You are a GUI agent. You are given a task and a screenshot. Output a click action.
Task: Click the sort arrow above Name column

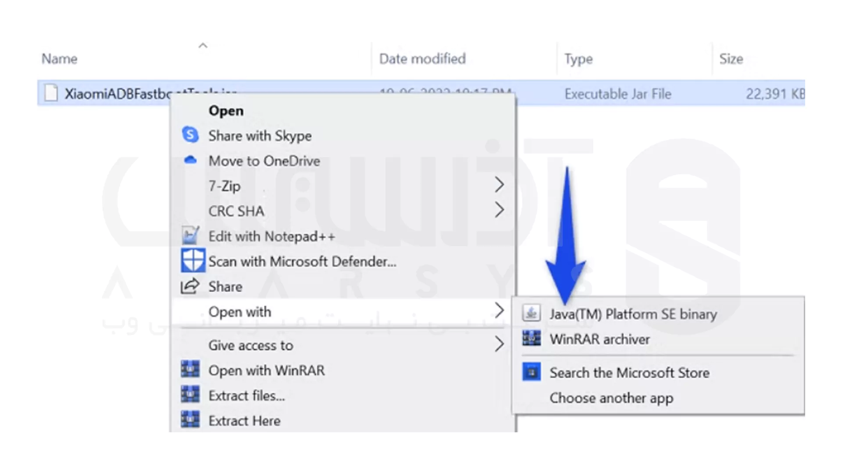(x=203, y=45)
